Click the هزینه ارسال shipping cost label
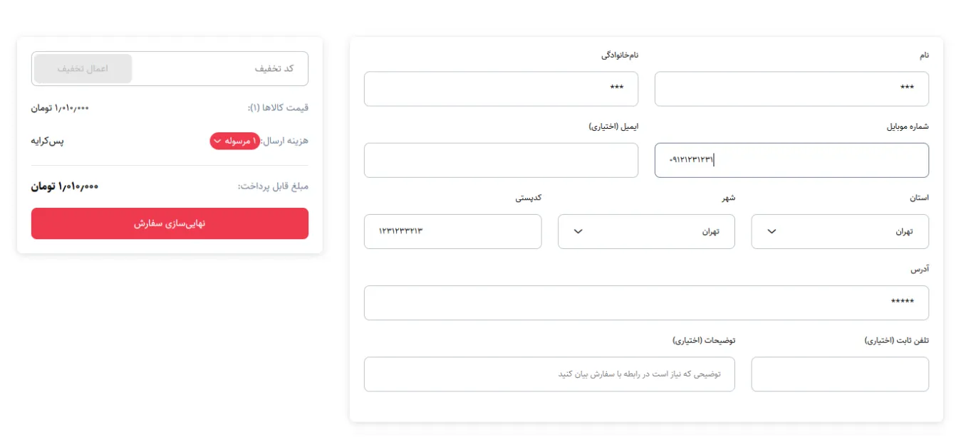961x444 pixels. point(285,141)
